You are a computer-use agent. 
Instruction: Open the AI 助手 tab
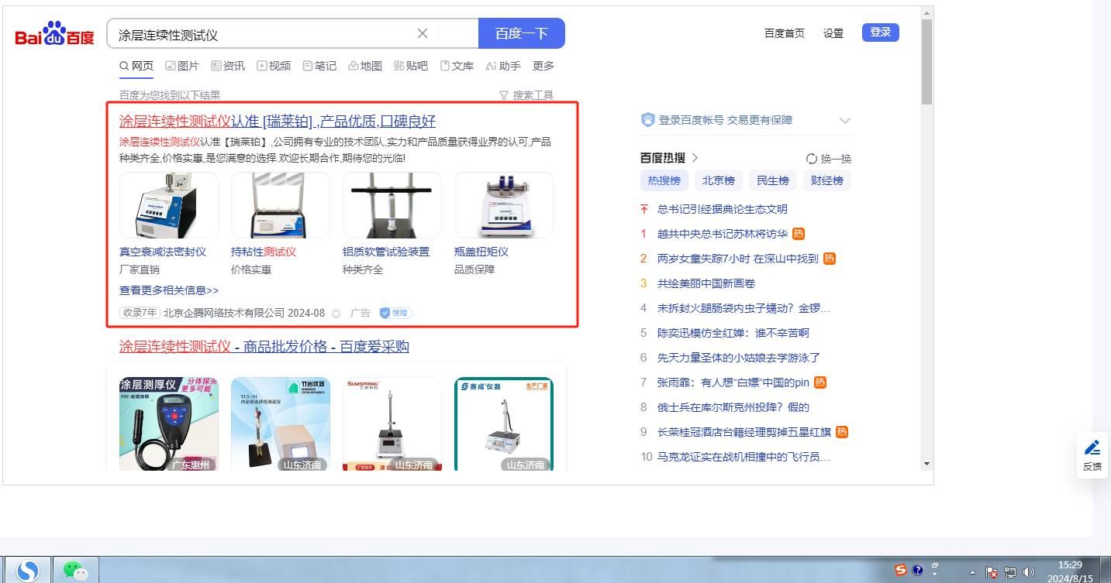point(503,66)
